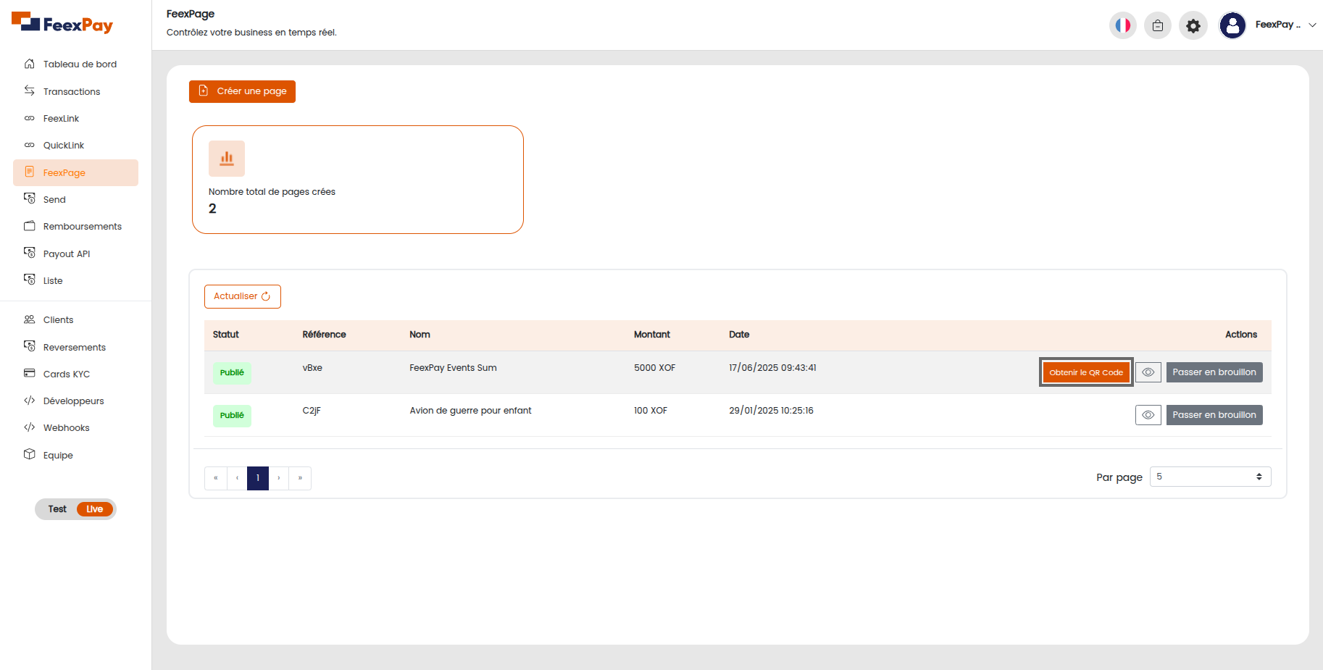Open the Par page dropdown

pyautogui.click(x=1210, y=477)
